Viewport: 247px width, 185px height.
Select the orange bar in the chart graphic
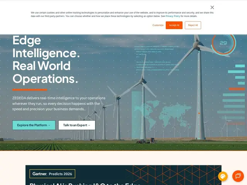click(237, 89)
